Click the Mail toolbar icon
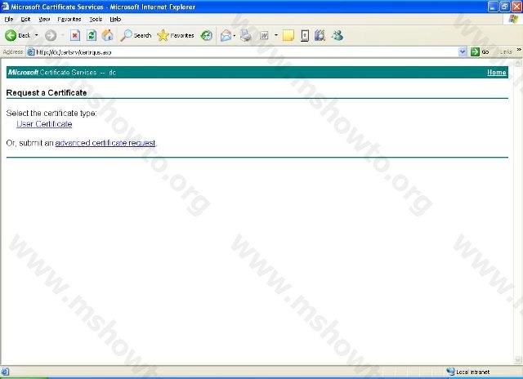The height and width of the screenshot is (379, 523). (x=226, y=35)
